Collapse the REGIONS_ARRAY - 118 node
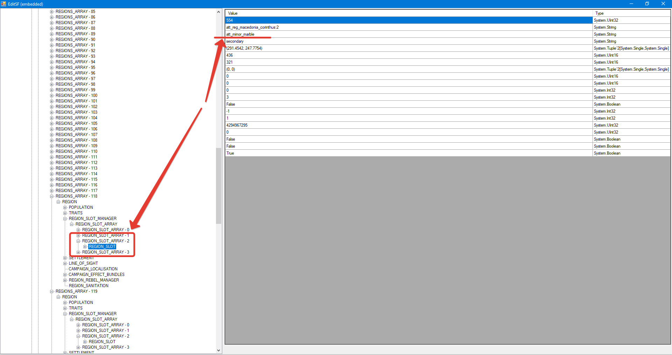 pyautogui.click(x=52, y=196)
